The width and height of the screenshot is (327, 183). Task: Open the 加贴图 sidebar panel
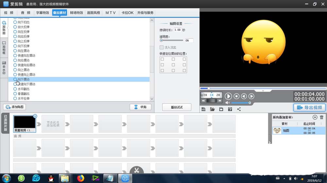pyautogui.click(x=4, y=28)
